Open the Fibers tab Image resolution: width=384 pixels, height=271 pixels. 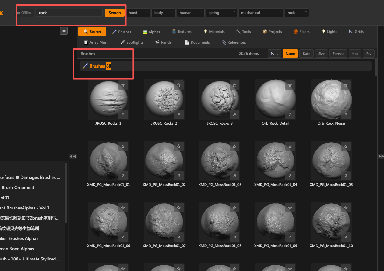[x=302, y=32]
